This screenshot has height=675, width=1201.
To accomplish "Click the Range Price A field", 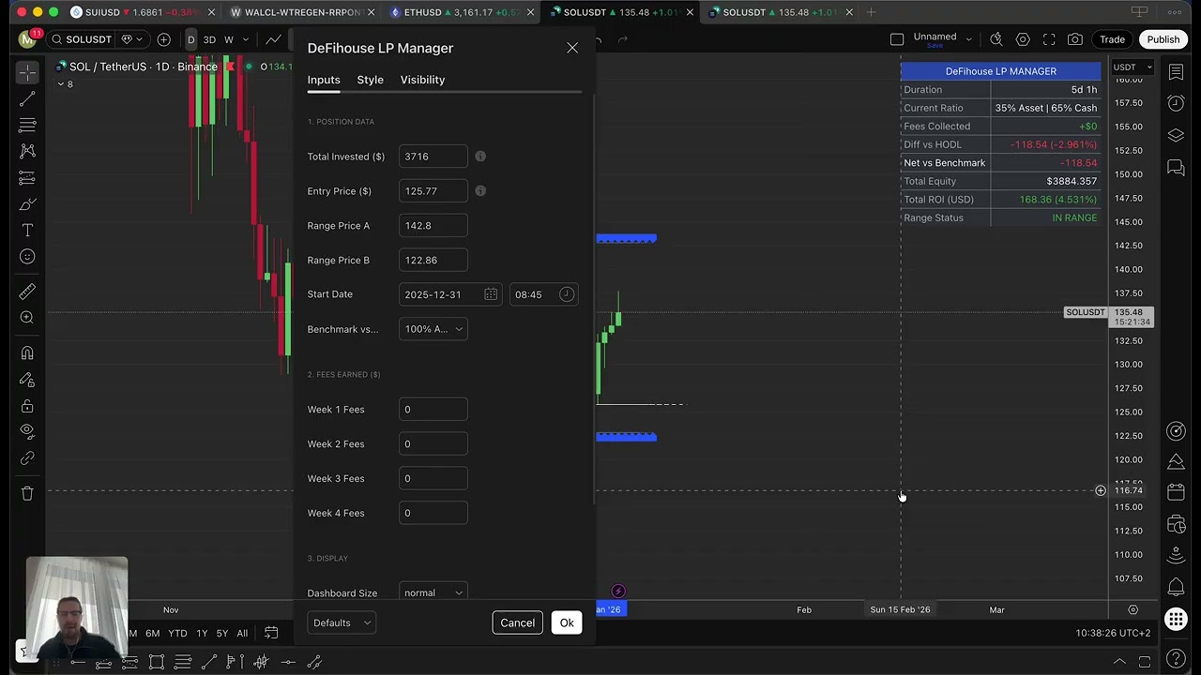I will coord(433,226).
